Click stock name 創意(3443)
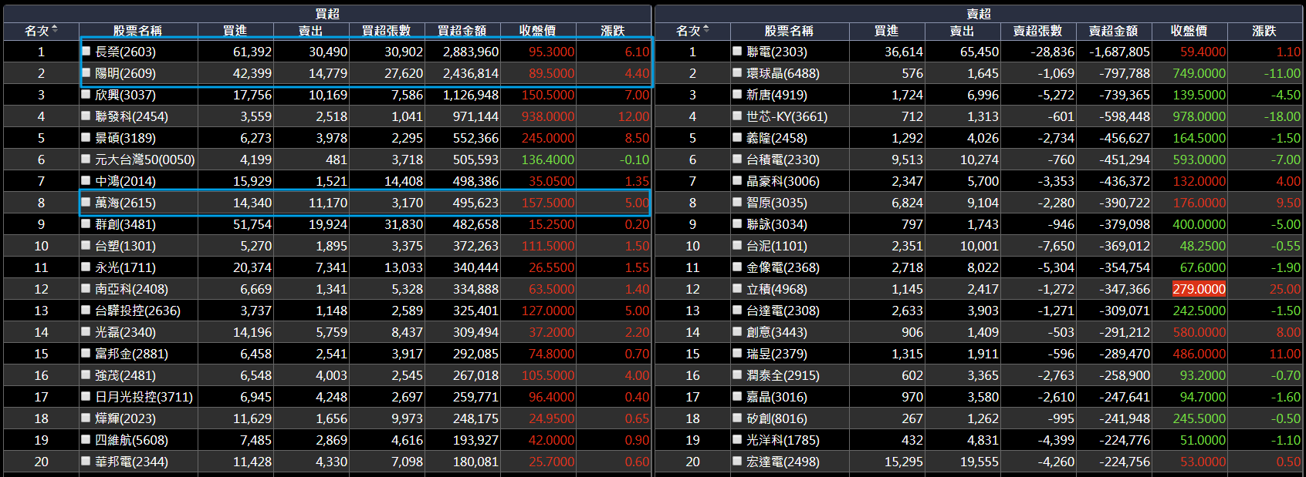The image size is (1306, 477). (776, 332)
